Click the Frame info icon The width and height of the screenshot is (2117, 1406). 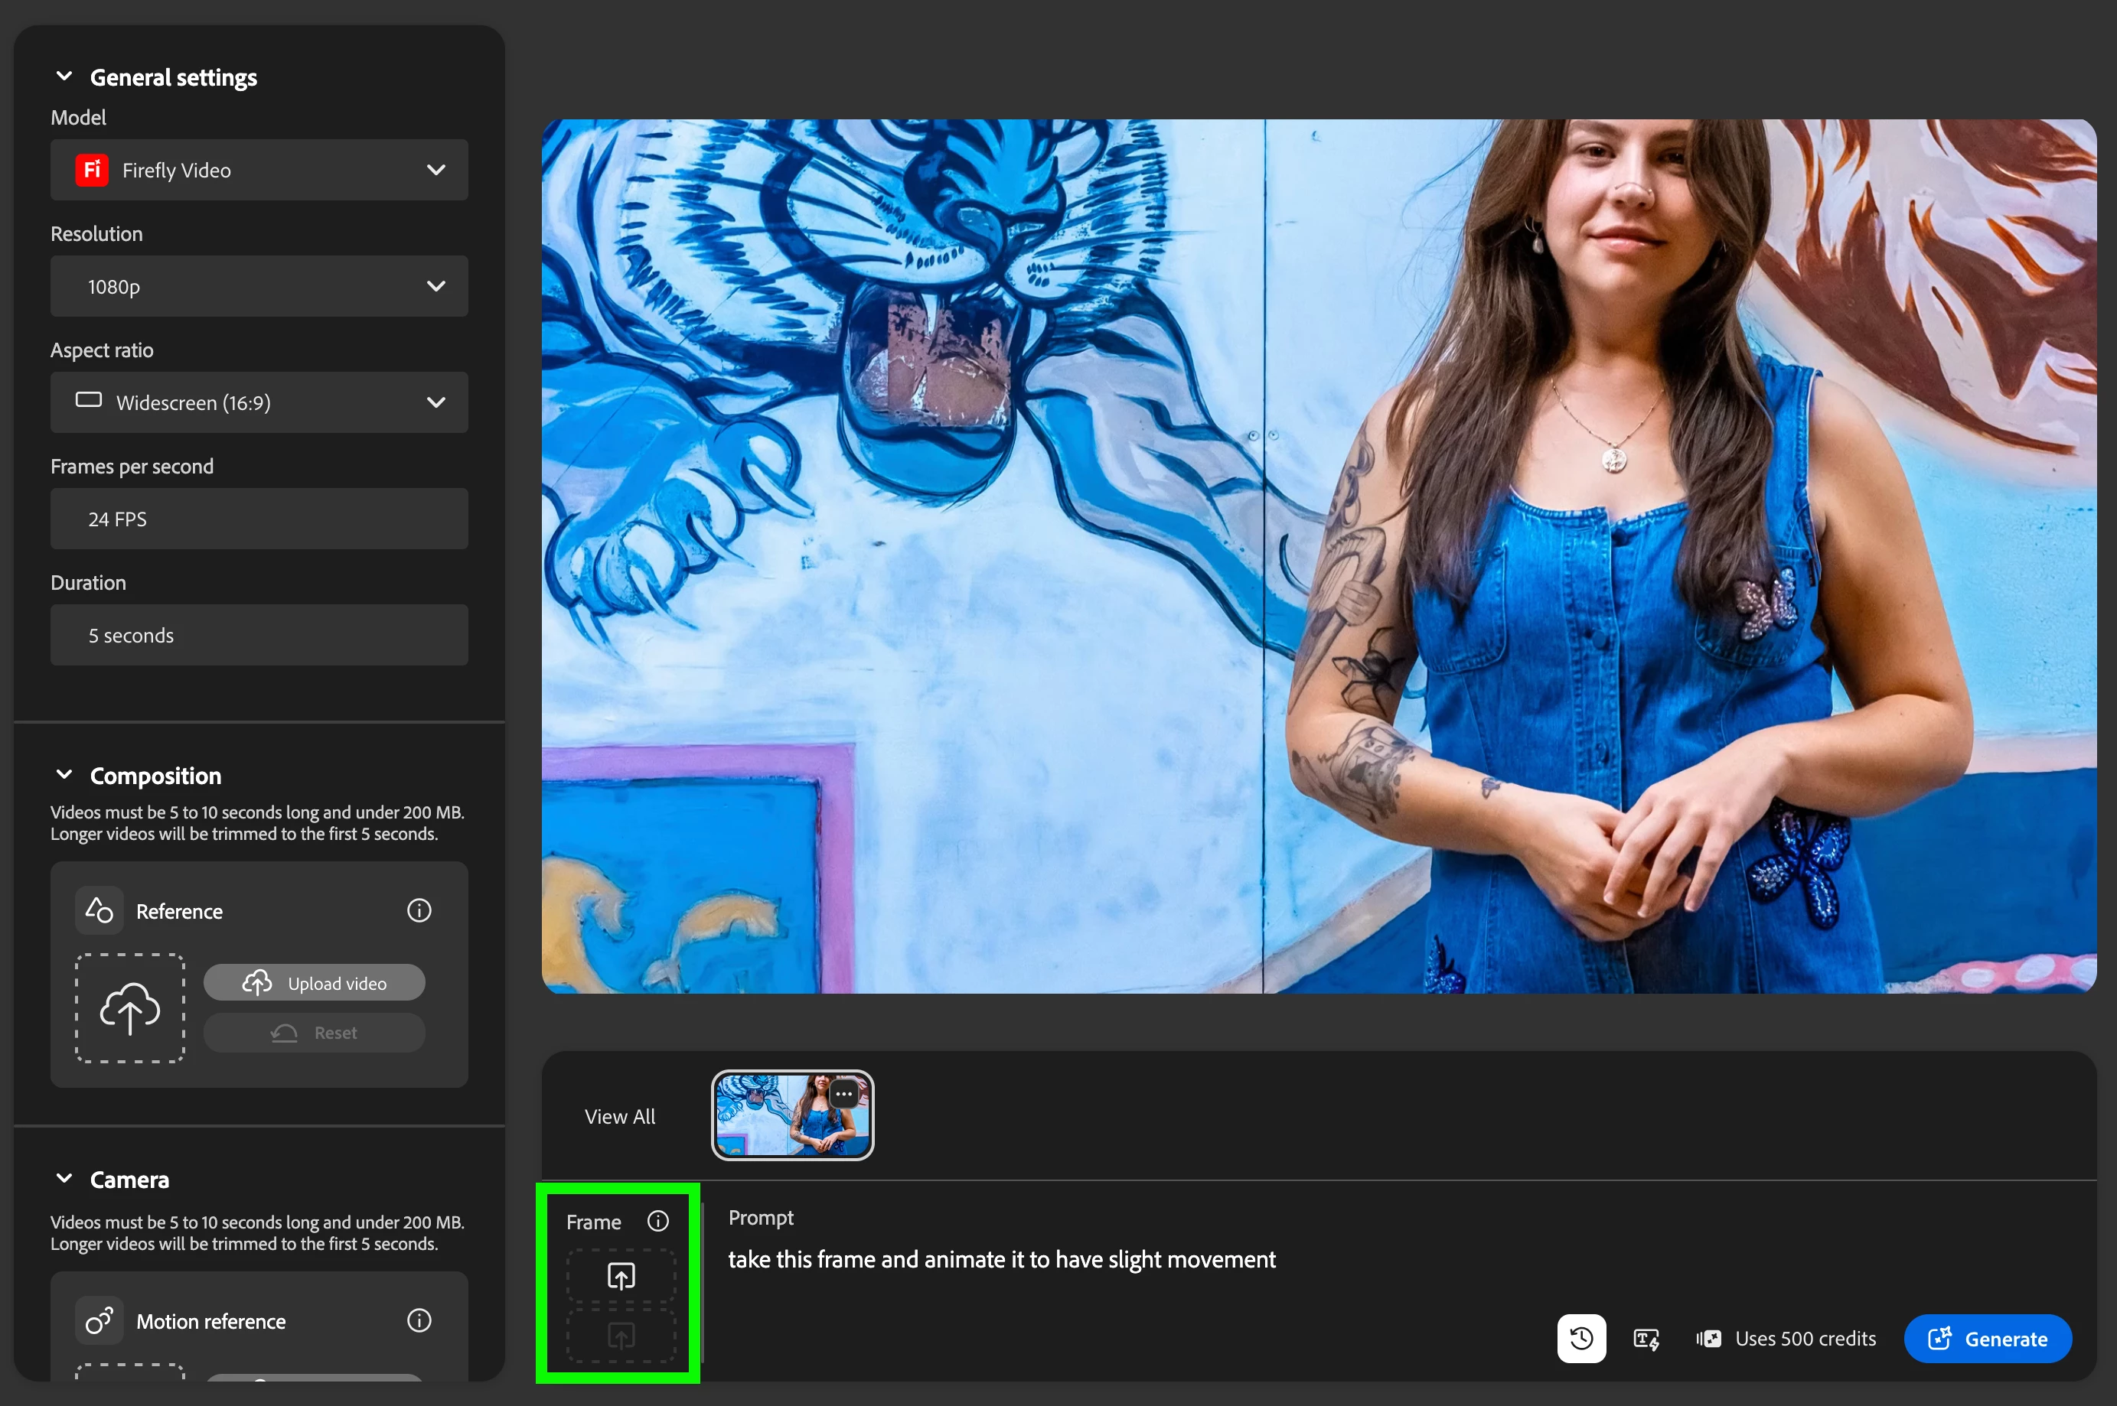(x=658, y=1220)
